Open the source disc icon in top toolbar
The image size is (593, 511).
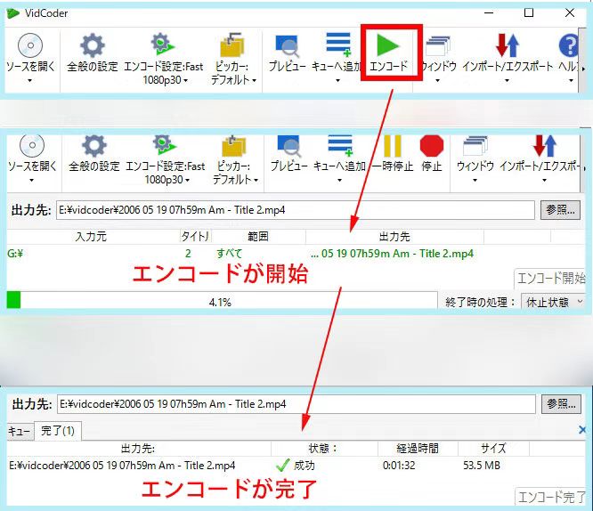click(x=30, y=45)
